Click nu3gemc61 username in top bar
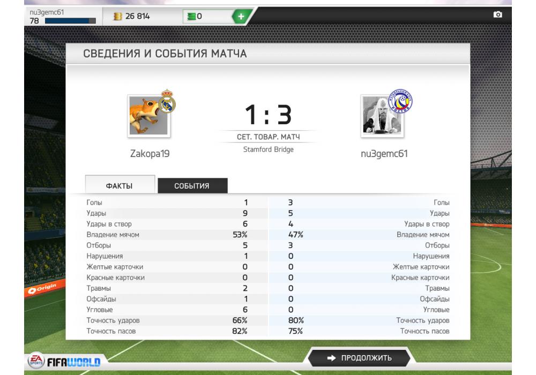This screenshot has height=375, width=536. 47,12
